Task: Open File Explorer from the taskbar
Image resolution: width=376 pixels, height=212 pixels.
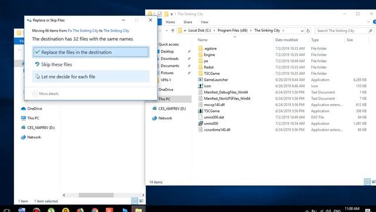Action: (139, 210)
